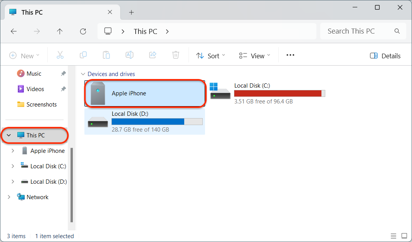Click Local Disk (D:) blue usage bar
Viewport: 412px width, 242px height.
pos(157,122)
